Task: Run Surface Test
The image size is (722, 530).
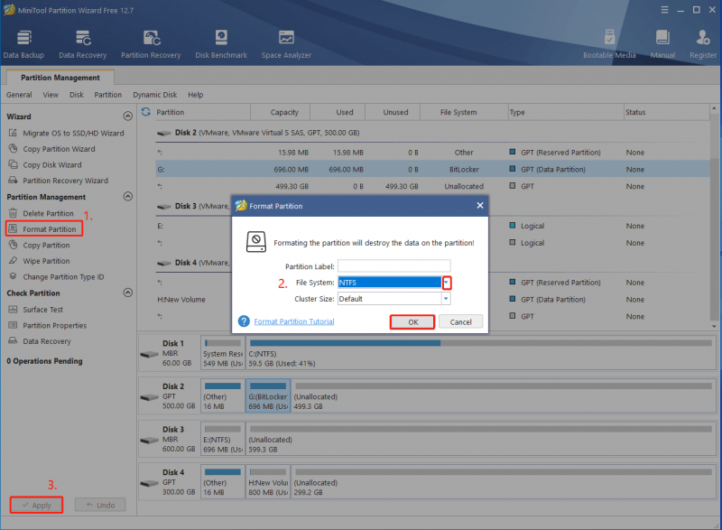Action: pyautogui.click(x=36, y=310)
